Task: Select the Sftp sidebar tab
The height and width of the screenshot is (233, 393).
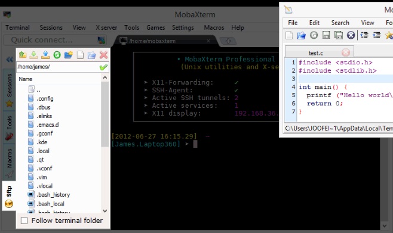Action: pos(9,195)
